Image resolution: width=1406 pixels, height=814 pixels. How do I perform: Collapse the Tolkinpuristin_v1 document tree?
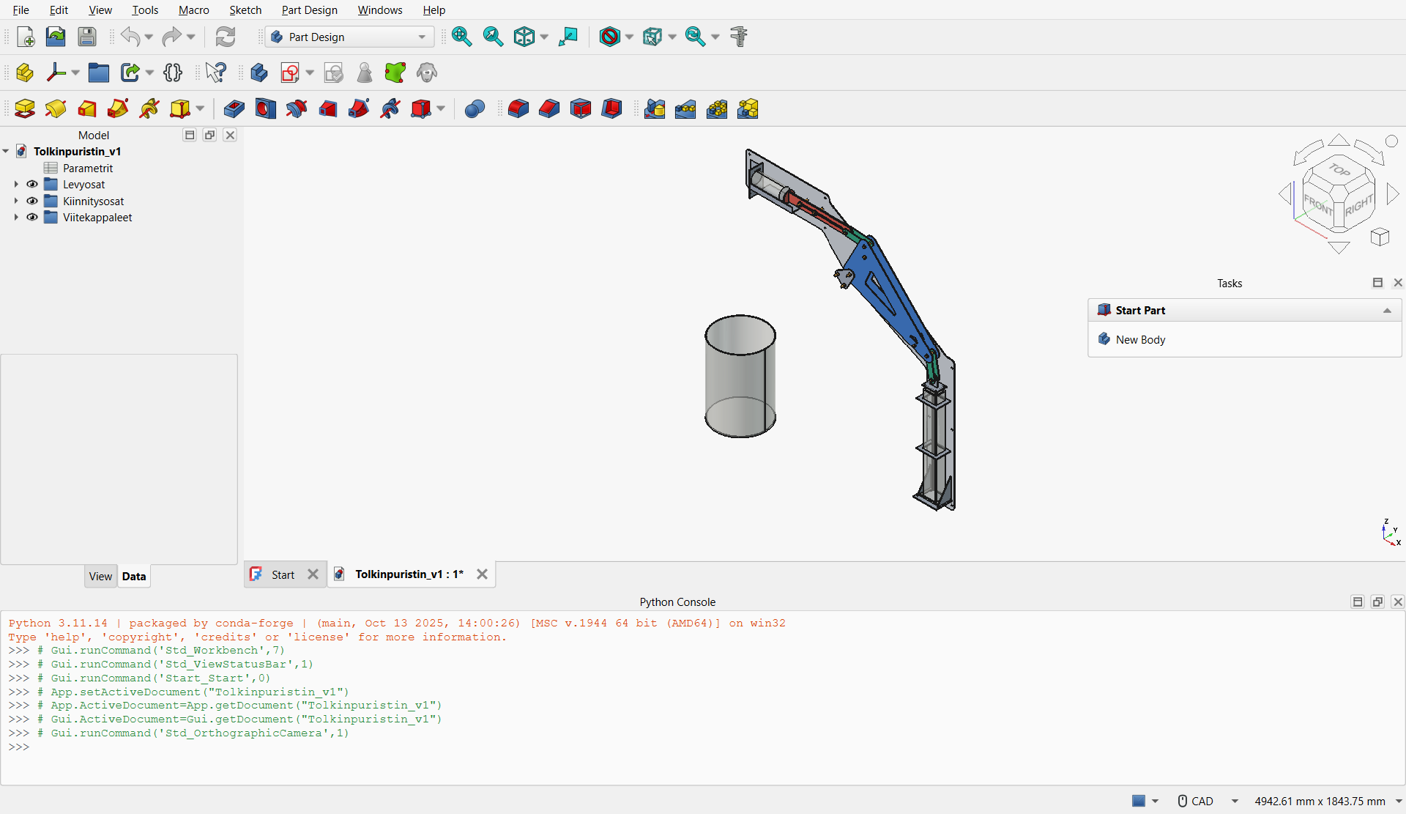[6, 152]
